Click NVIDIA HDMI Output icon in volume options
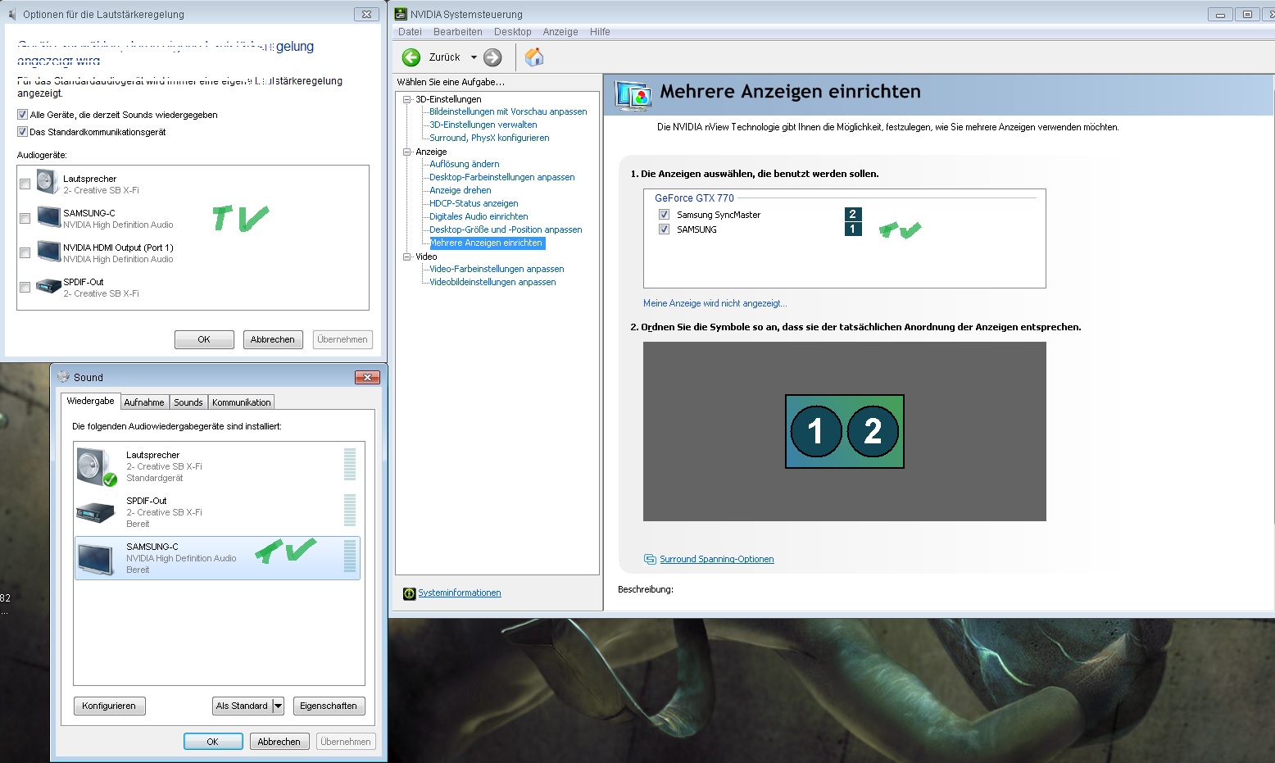1275x763 pixels. (x=48, y=252)
